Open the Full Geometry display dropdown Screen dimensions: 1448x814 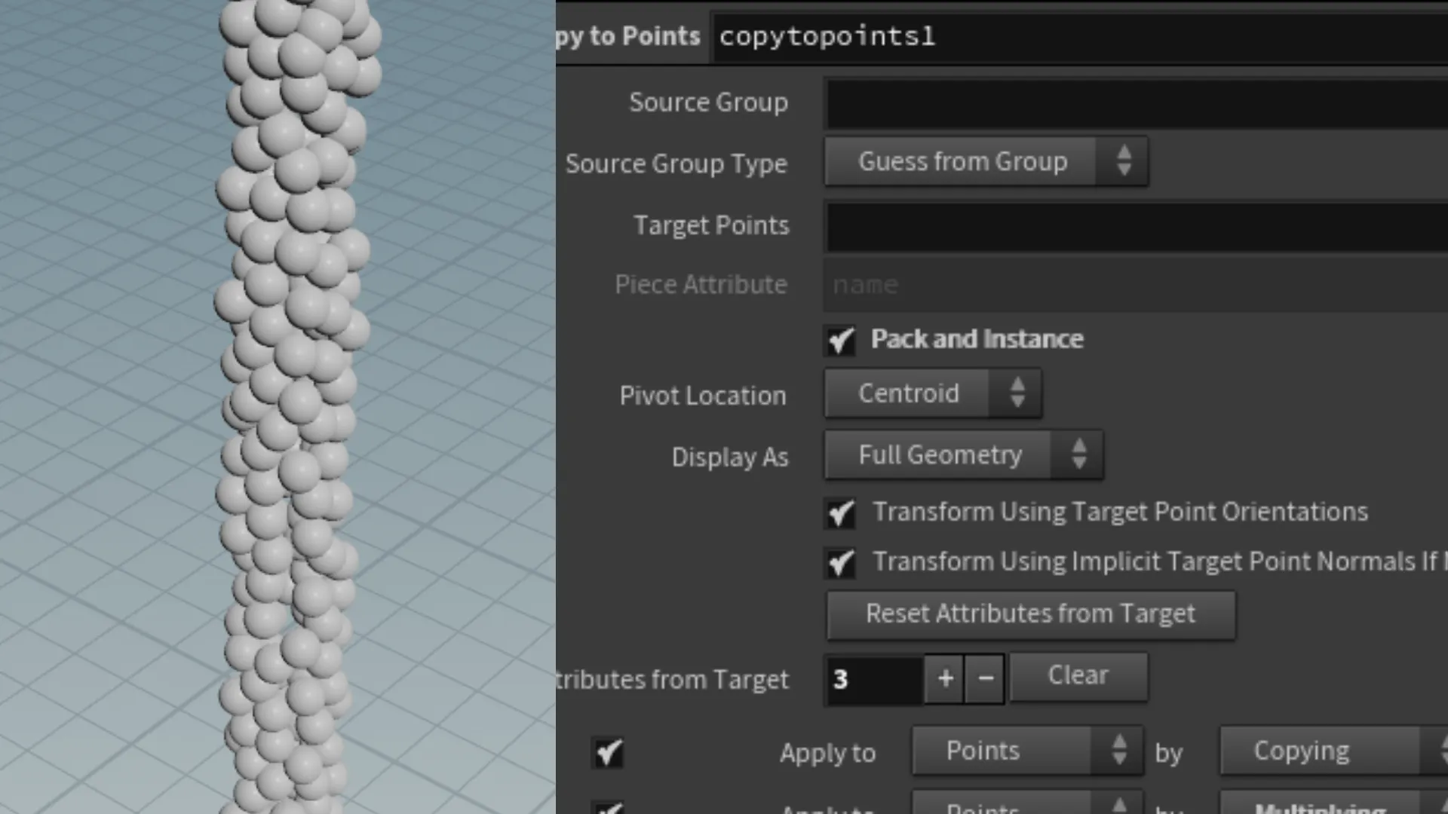[939, 454]
